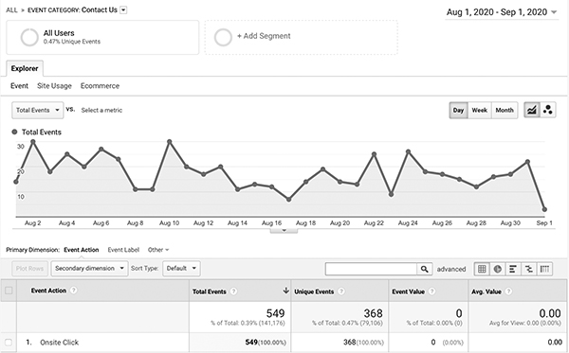
Task: Open the Site Usage tab
Action: point(54,86)
